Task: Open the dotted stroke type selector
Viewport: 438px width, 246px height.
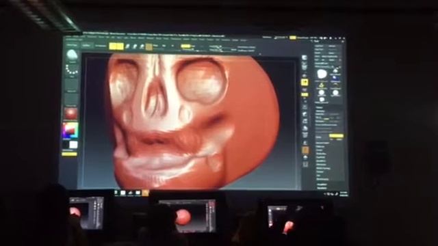Action: click(72, 70)
